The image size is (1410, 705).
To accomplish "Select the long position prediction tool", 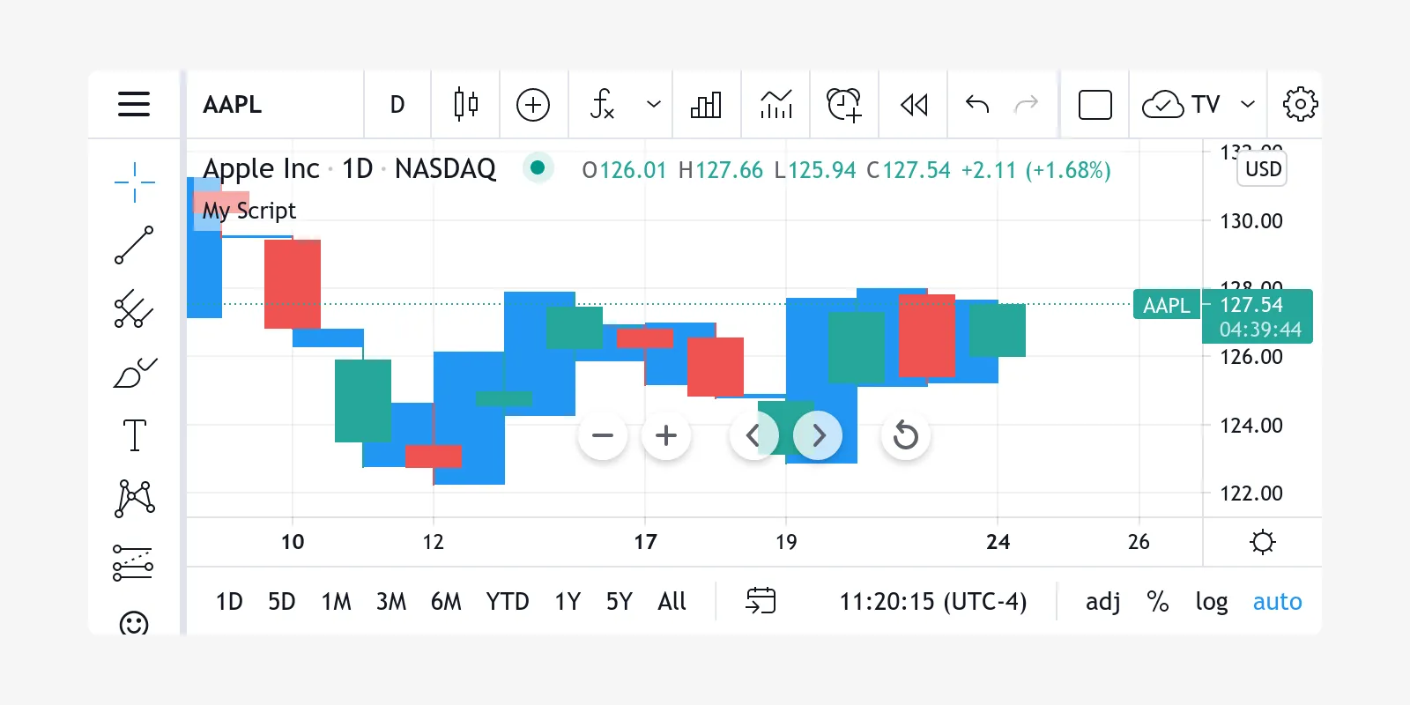I will [134, 562].
